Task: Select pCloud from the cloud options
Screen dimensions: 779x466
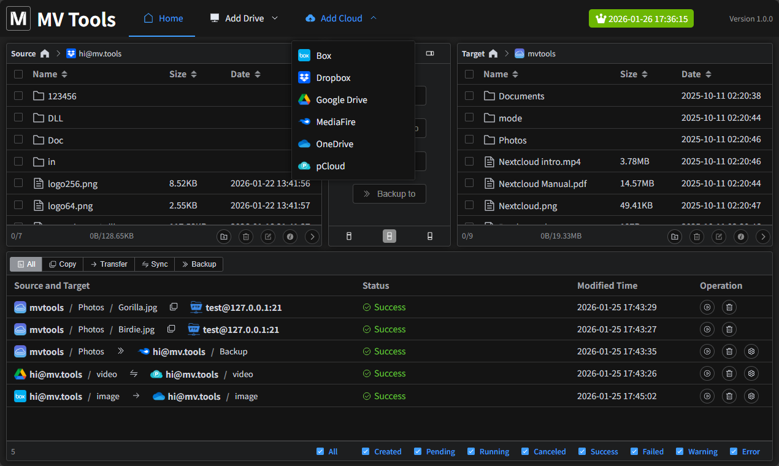Action: (x=331, y=166)
